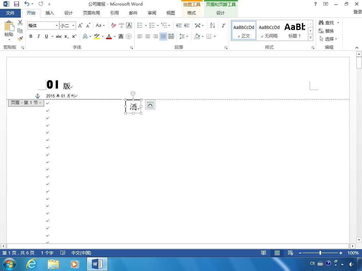Toggle underline formatting
The image size is (362, 271).
(46, 36)
